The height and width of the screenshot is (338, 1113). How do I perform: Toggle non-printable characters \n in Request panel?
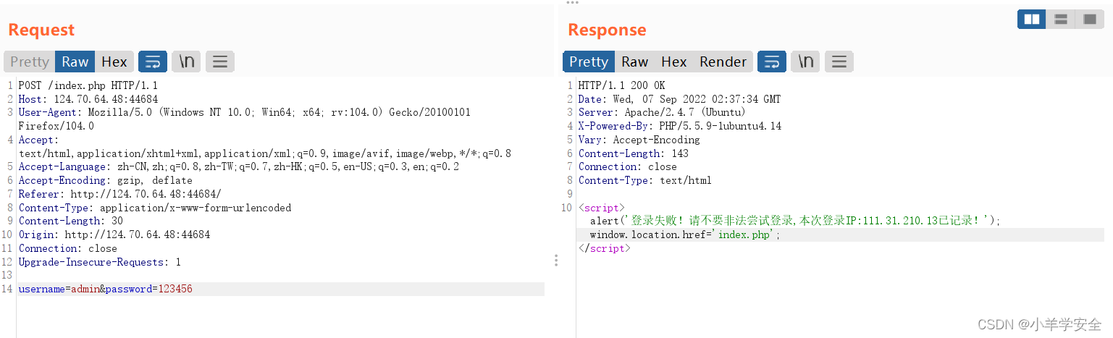pyautogui.click(x=187, y=62)
